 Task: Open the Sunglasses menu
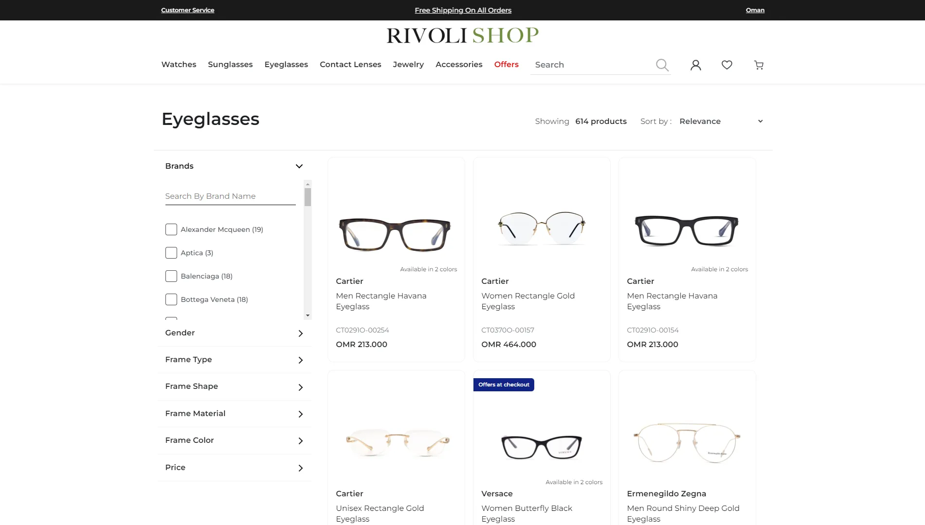(230, 64)
